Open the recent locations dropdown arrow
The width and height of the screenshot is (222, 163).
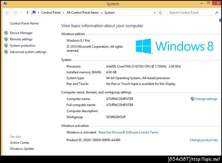21,13
